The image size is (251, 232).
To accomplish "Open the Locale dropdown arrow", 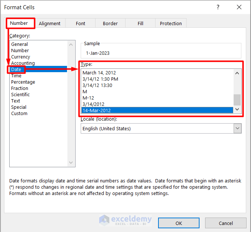I will (x=237, y=128).
